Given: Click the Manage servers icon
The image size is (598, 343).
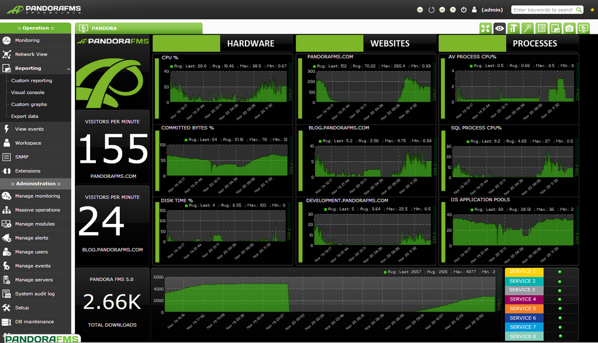Looking at the screenshot, I should coord(6,280).
